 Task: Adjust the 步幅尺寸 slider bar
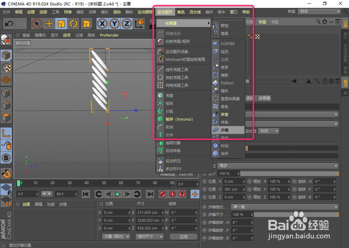tap(296, 215)
